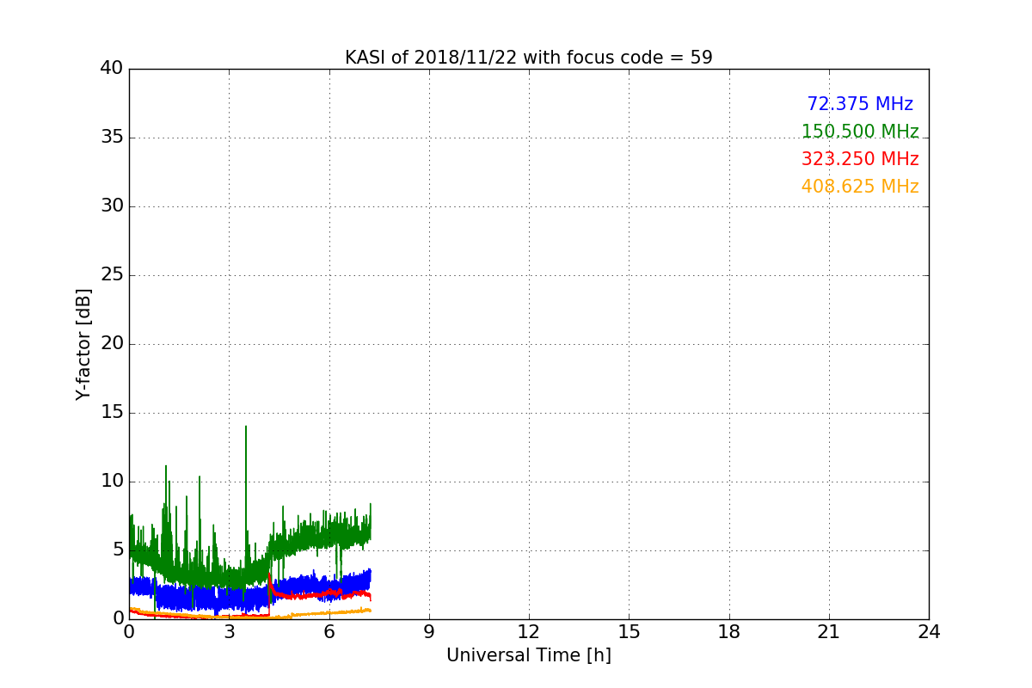Click the x-axis tick label '3'
1032x688 pixels.
tap(229, 632)
